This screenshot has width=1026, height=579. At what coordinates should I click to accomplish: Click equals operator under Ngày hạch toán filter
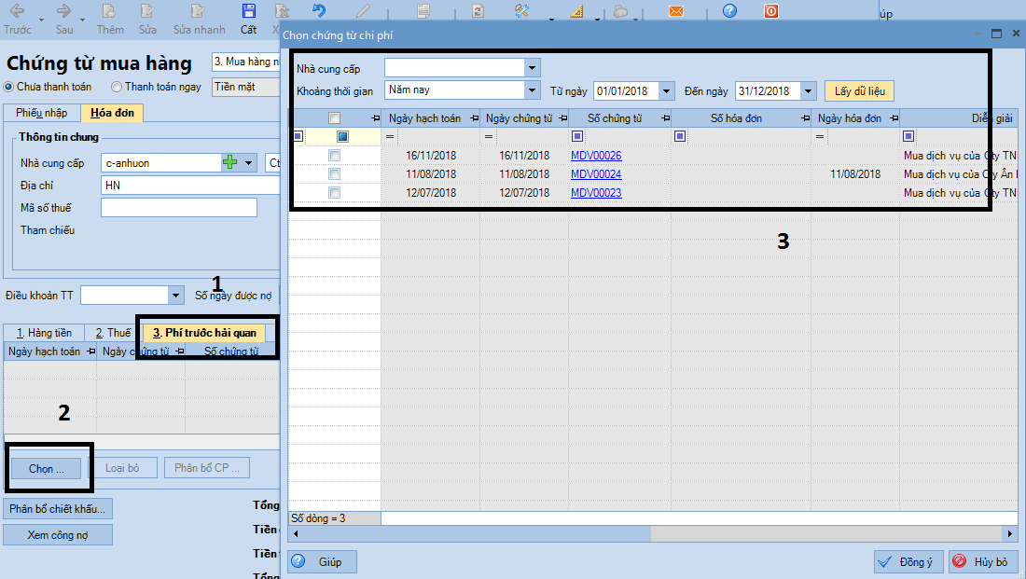click(x=390, y=136)
